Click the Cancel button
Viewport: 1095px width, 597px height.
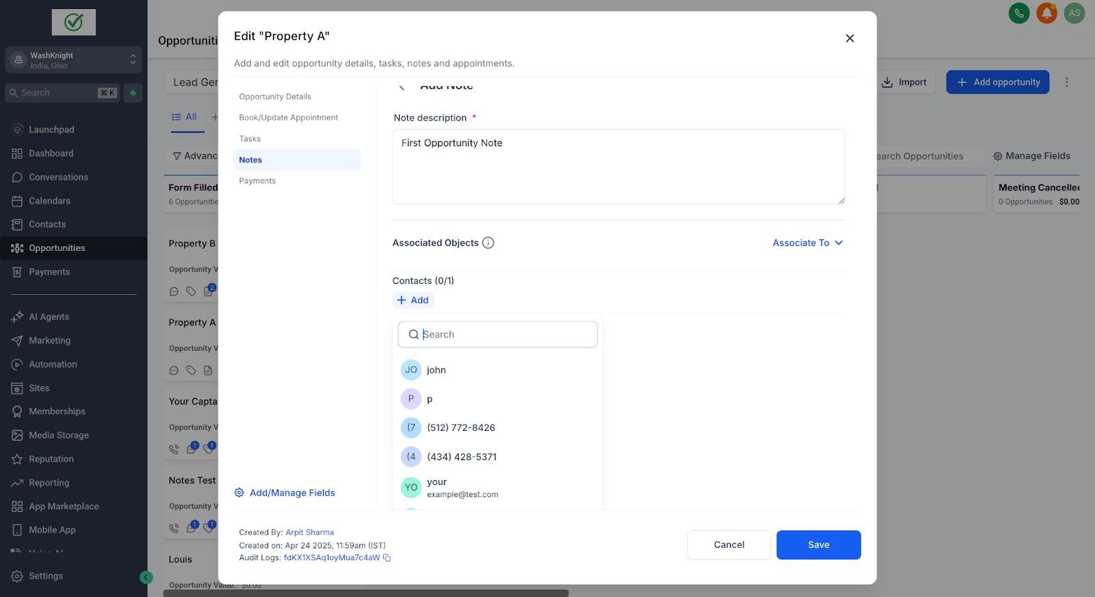(729, 545)
